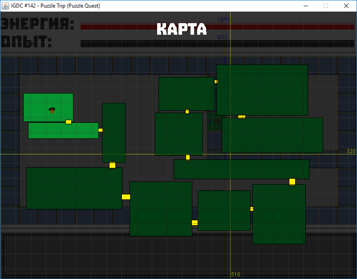This screenshot has width=357, height=279.
Task: Click yellow door between the two stacked center rooms
Action: click(x=187, y=112)
